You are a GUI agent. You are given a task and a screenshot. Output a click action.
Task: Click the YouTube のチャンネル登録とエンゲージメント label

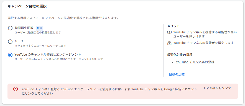click(48, 55)
